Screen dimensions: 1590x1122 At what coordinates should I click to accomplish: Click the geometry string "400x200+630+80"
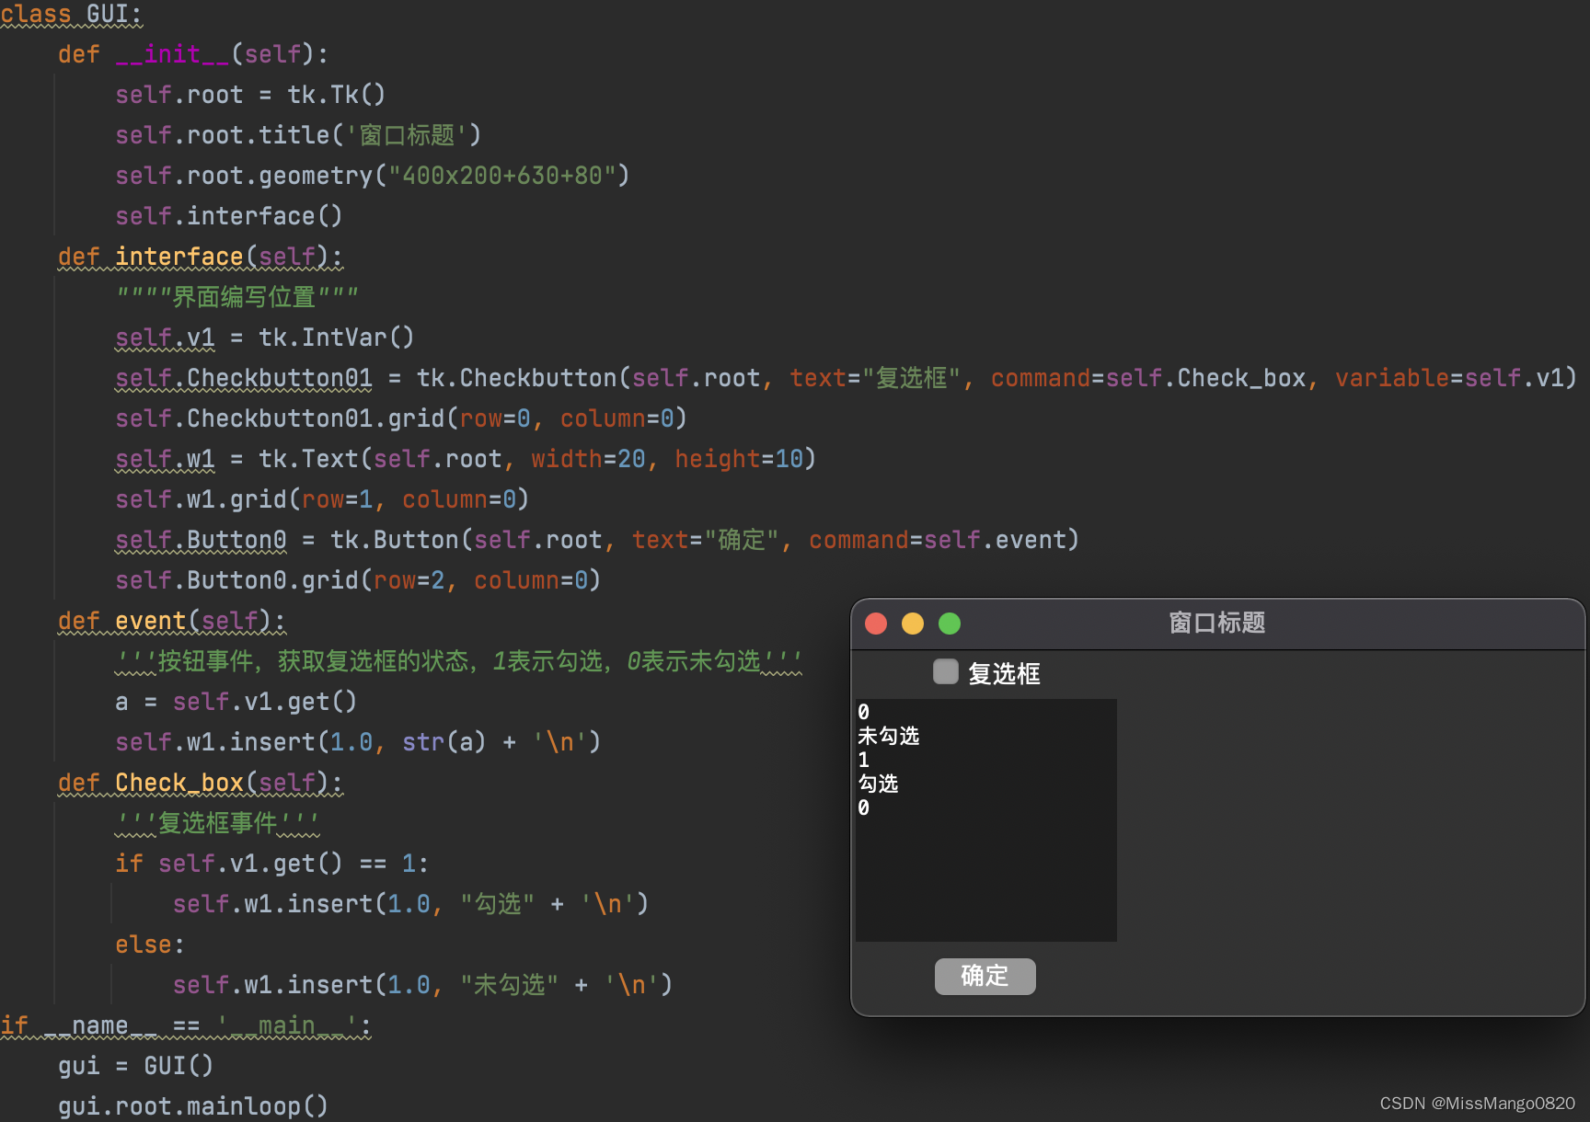(501, 176)
